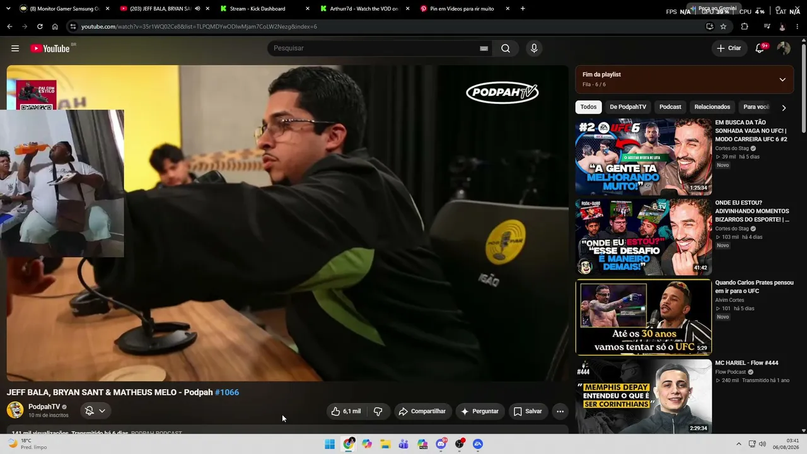Open the #1066 hashtag link

pyautogui.click(x=227, y=392)
